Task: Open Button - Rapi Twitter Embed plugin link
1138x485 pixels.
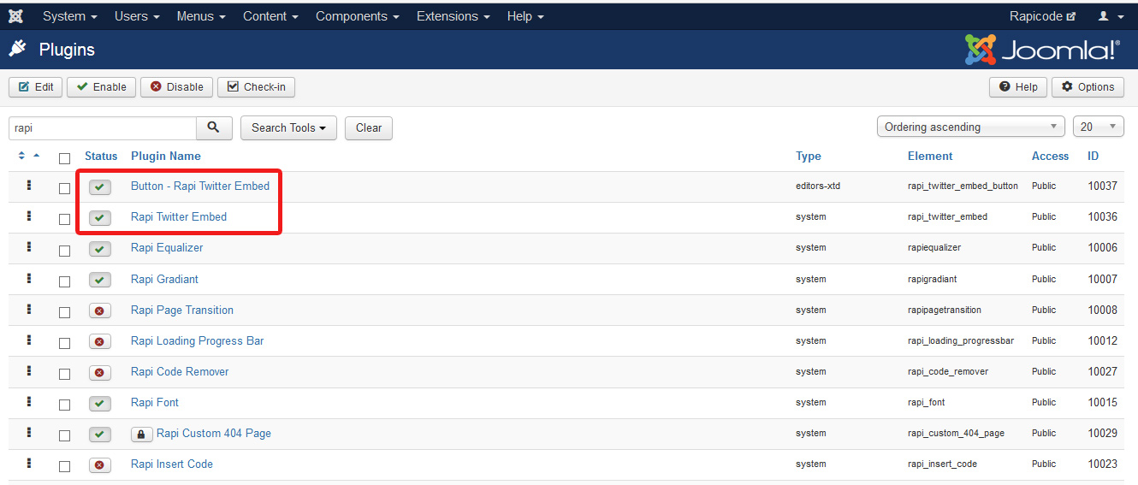Action: pos(200,186)
